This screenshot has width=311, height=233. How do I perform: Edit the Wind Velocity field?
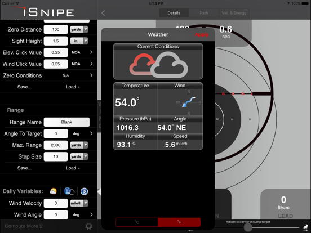pos(56,203)
